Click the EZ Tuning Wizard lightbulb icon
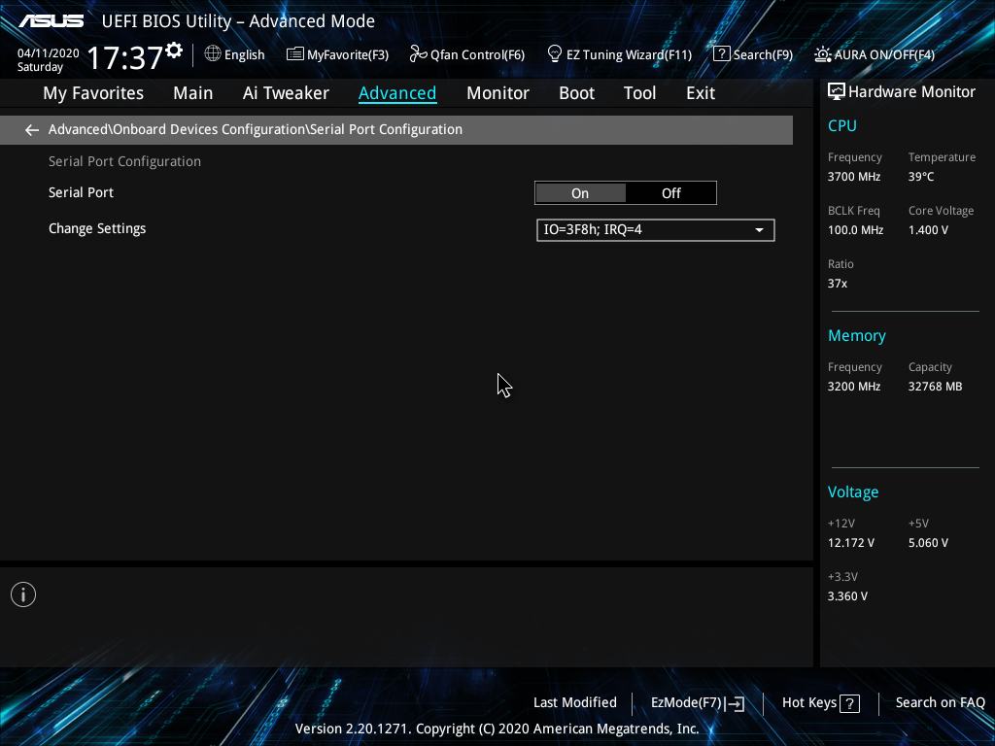The image size is (995, 746). click(555, 54)
